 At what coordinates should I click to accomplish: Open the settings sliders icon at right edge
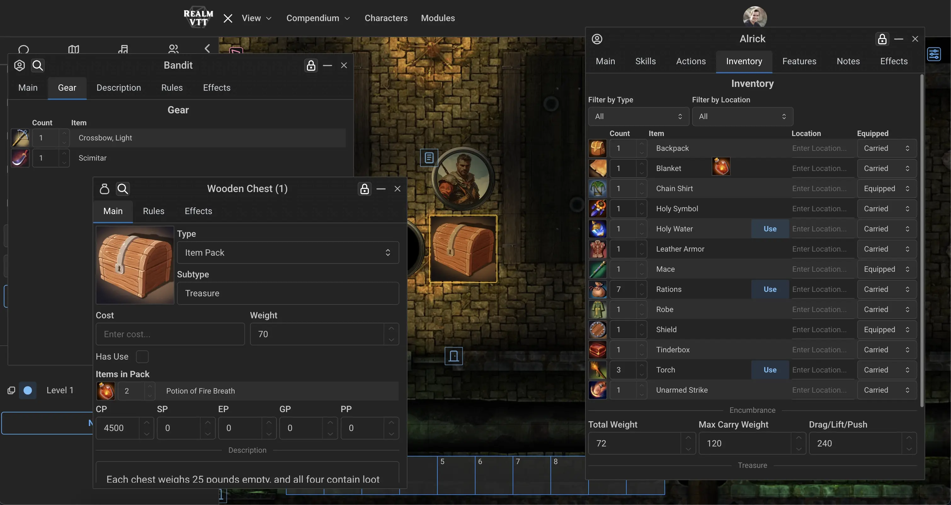(934, 55)
